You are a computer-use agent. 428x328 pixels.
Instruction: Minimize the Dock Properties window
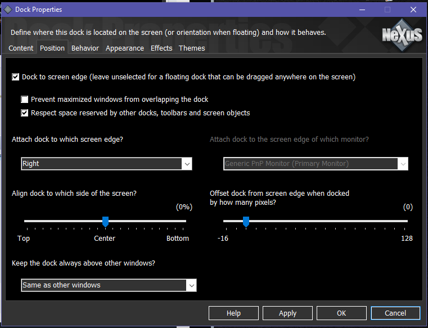[x=362, y=10]
